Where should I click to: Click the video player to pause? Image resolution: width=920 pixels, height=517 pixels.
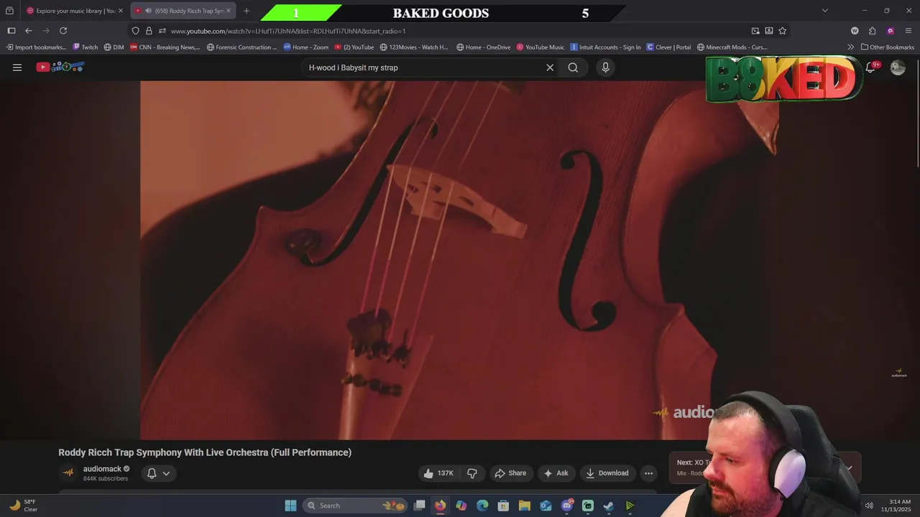[x=459, y=260]
